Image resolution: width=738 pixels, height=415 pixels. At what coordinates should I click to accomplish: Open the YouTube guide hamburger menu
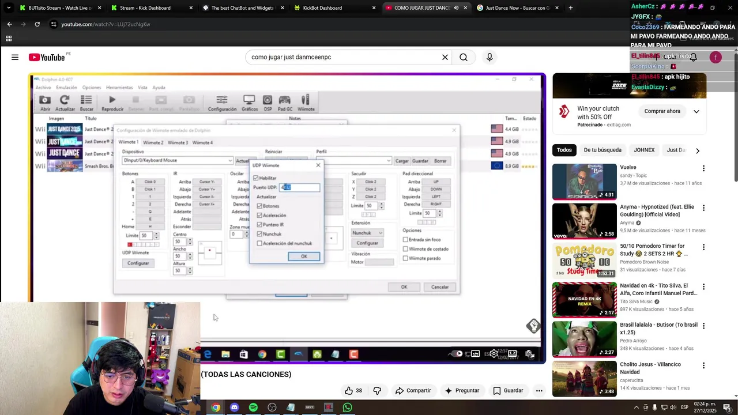[x=15, y=57]
